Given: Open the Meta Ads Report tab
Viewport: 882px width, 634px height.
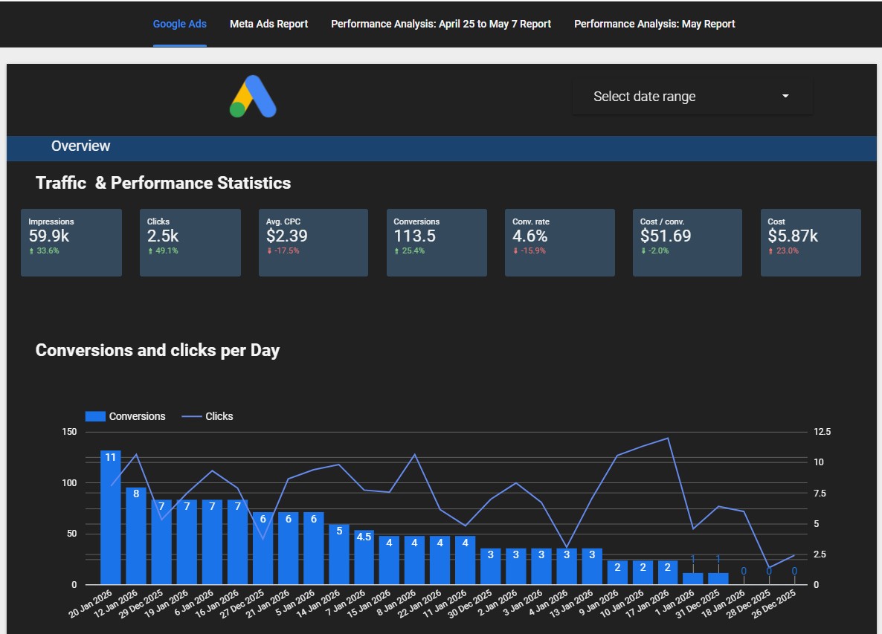Looking at the screenshot, I should 268,24.
